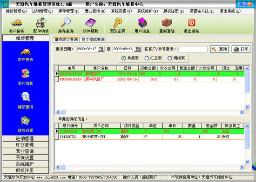Open the 系统设置 menu
The width and height of the screenshot is (256, 182).
click(x=121, y=11)
